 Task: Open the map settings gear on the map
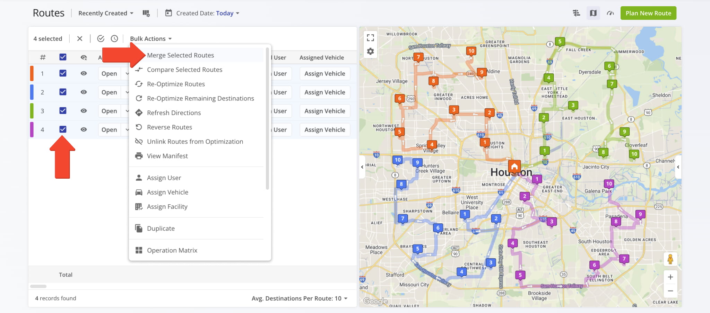[x=370, y=51]
